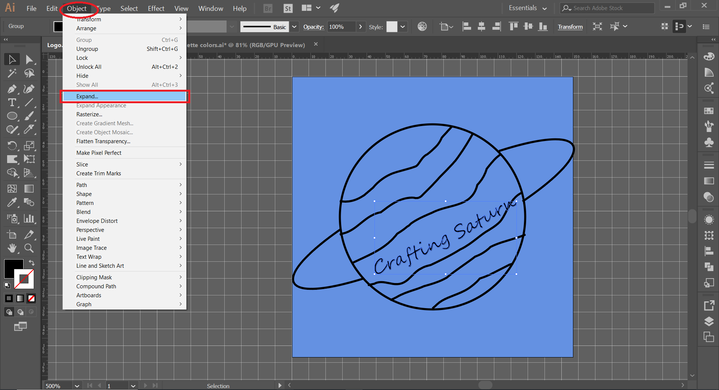Choose Flatten Transparency... entry

(x=124, y=141)
